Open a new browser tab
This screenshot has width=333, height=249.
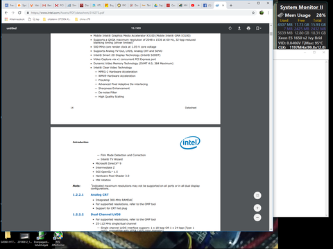coord(231,6)
